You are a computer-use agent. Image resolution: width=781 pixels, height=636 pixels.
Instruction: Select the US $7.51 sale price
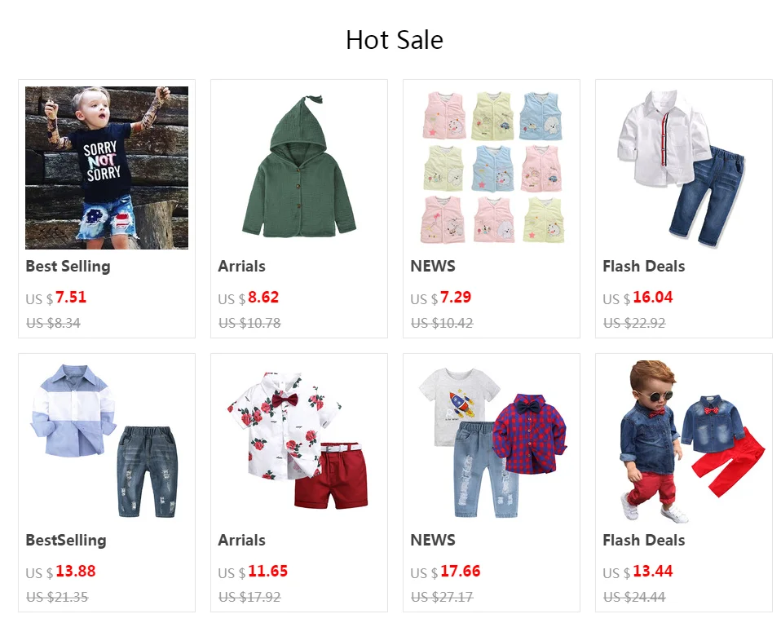tap(55, 298)
